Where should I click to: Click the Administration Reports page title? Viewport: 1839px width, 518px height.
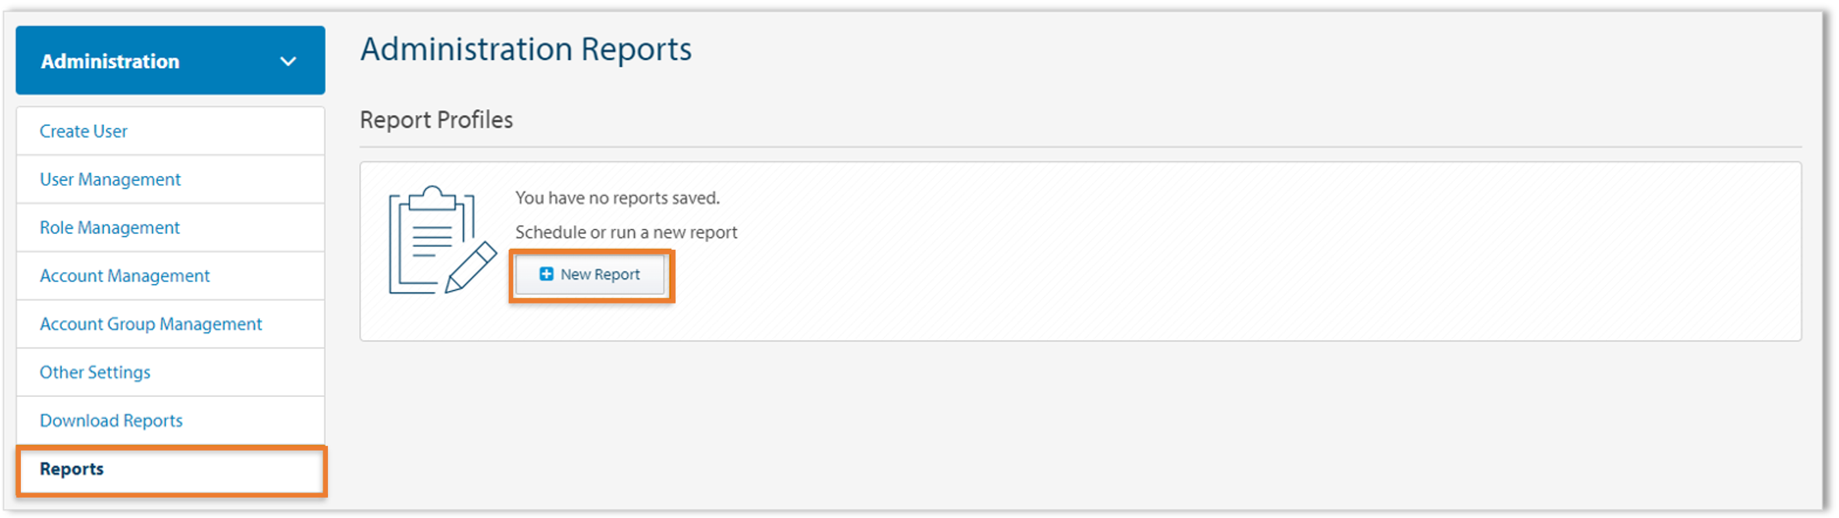tap(526, 48)
